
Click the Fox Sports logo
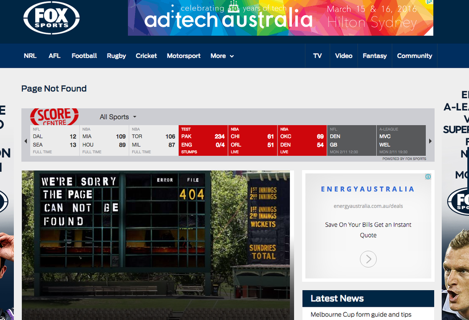tap(51, 18)
